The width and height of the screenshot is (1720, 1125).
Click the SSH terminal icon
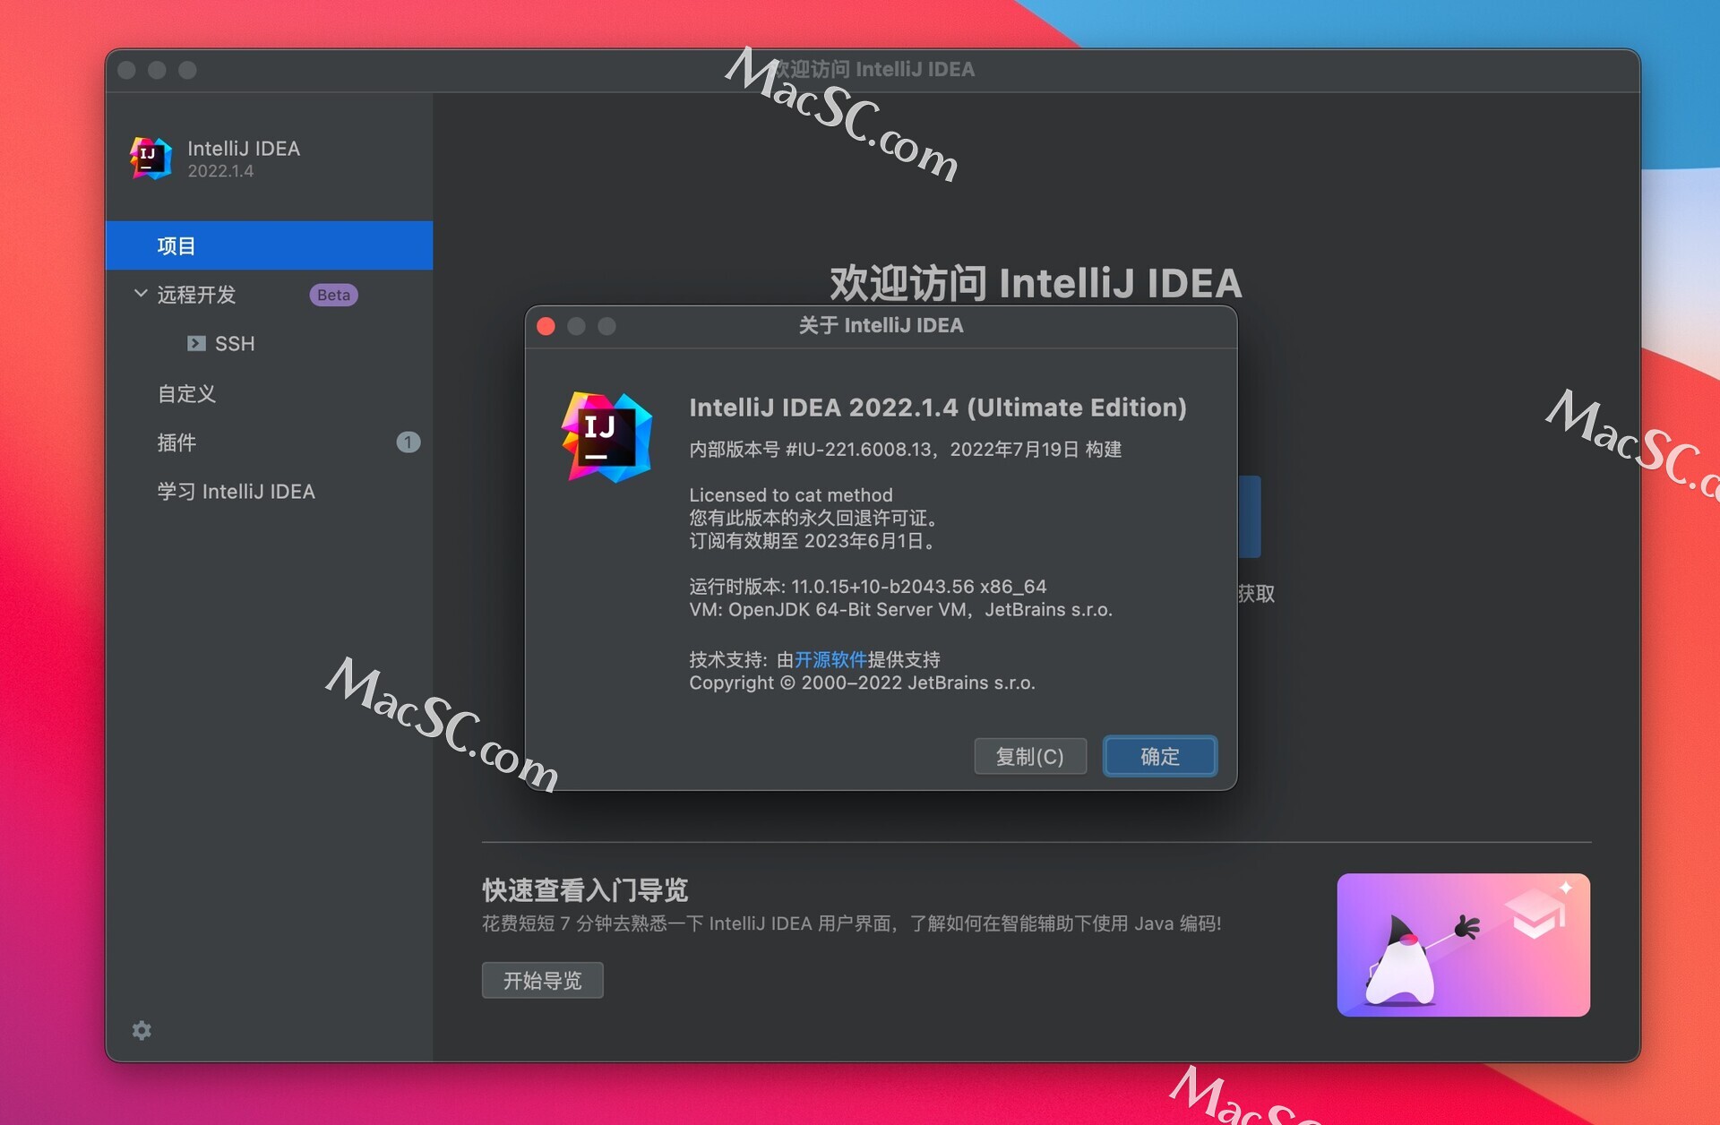(x=196, y=343)
